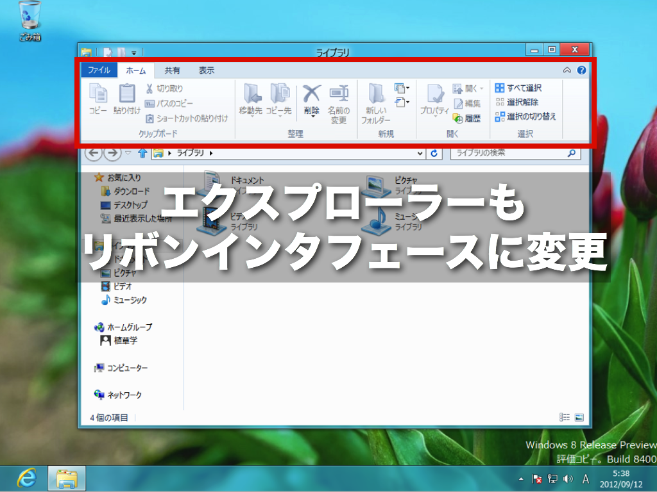Viewport: 657px width, 492px height.
Task: Create folder with 新しいフォルダー button
Action: [x=376, y=104]
